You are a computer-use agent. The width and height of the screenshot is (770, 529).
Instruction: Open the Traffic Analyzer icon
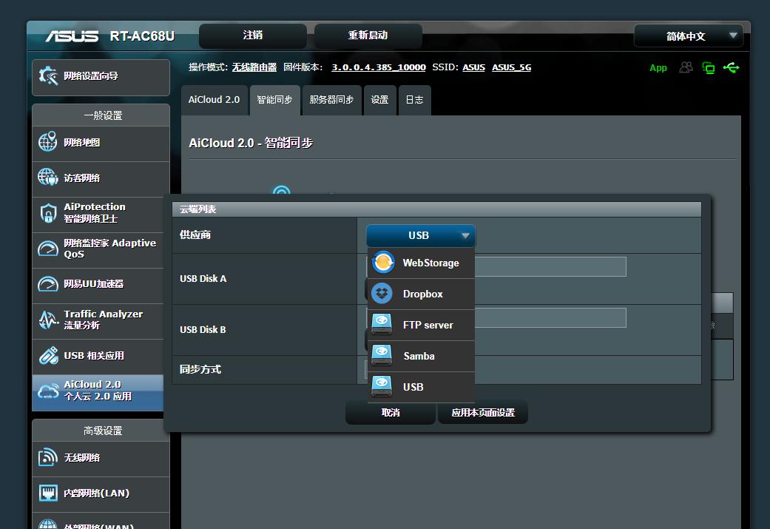click(x=47, y=320)
